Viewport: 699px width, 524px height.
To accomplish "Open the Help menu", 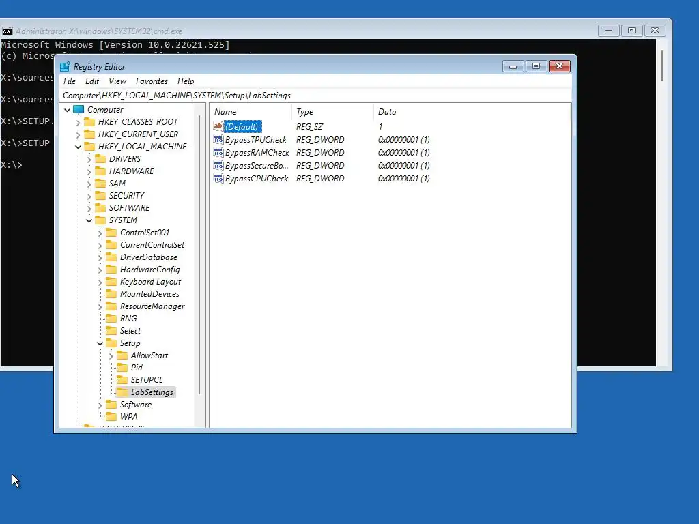I will tap(186, 81).
